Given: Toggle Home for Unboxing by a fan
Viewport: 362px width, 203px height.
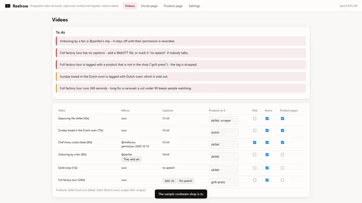Looking at the screenshot, I should (x=267, y=155).
